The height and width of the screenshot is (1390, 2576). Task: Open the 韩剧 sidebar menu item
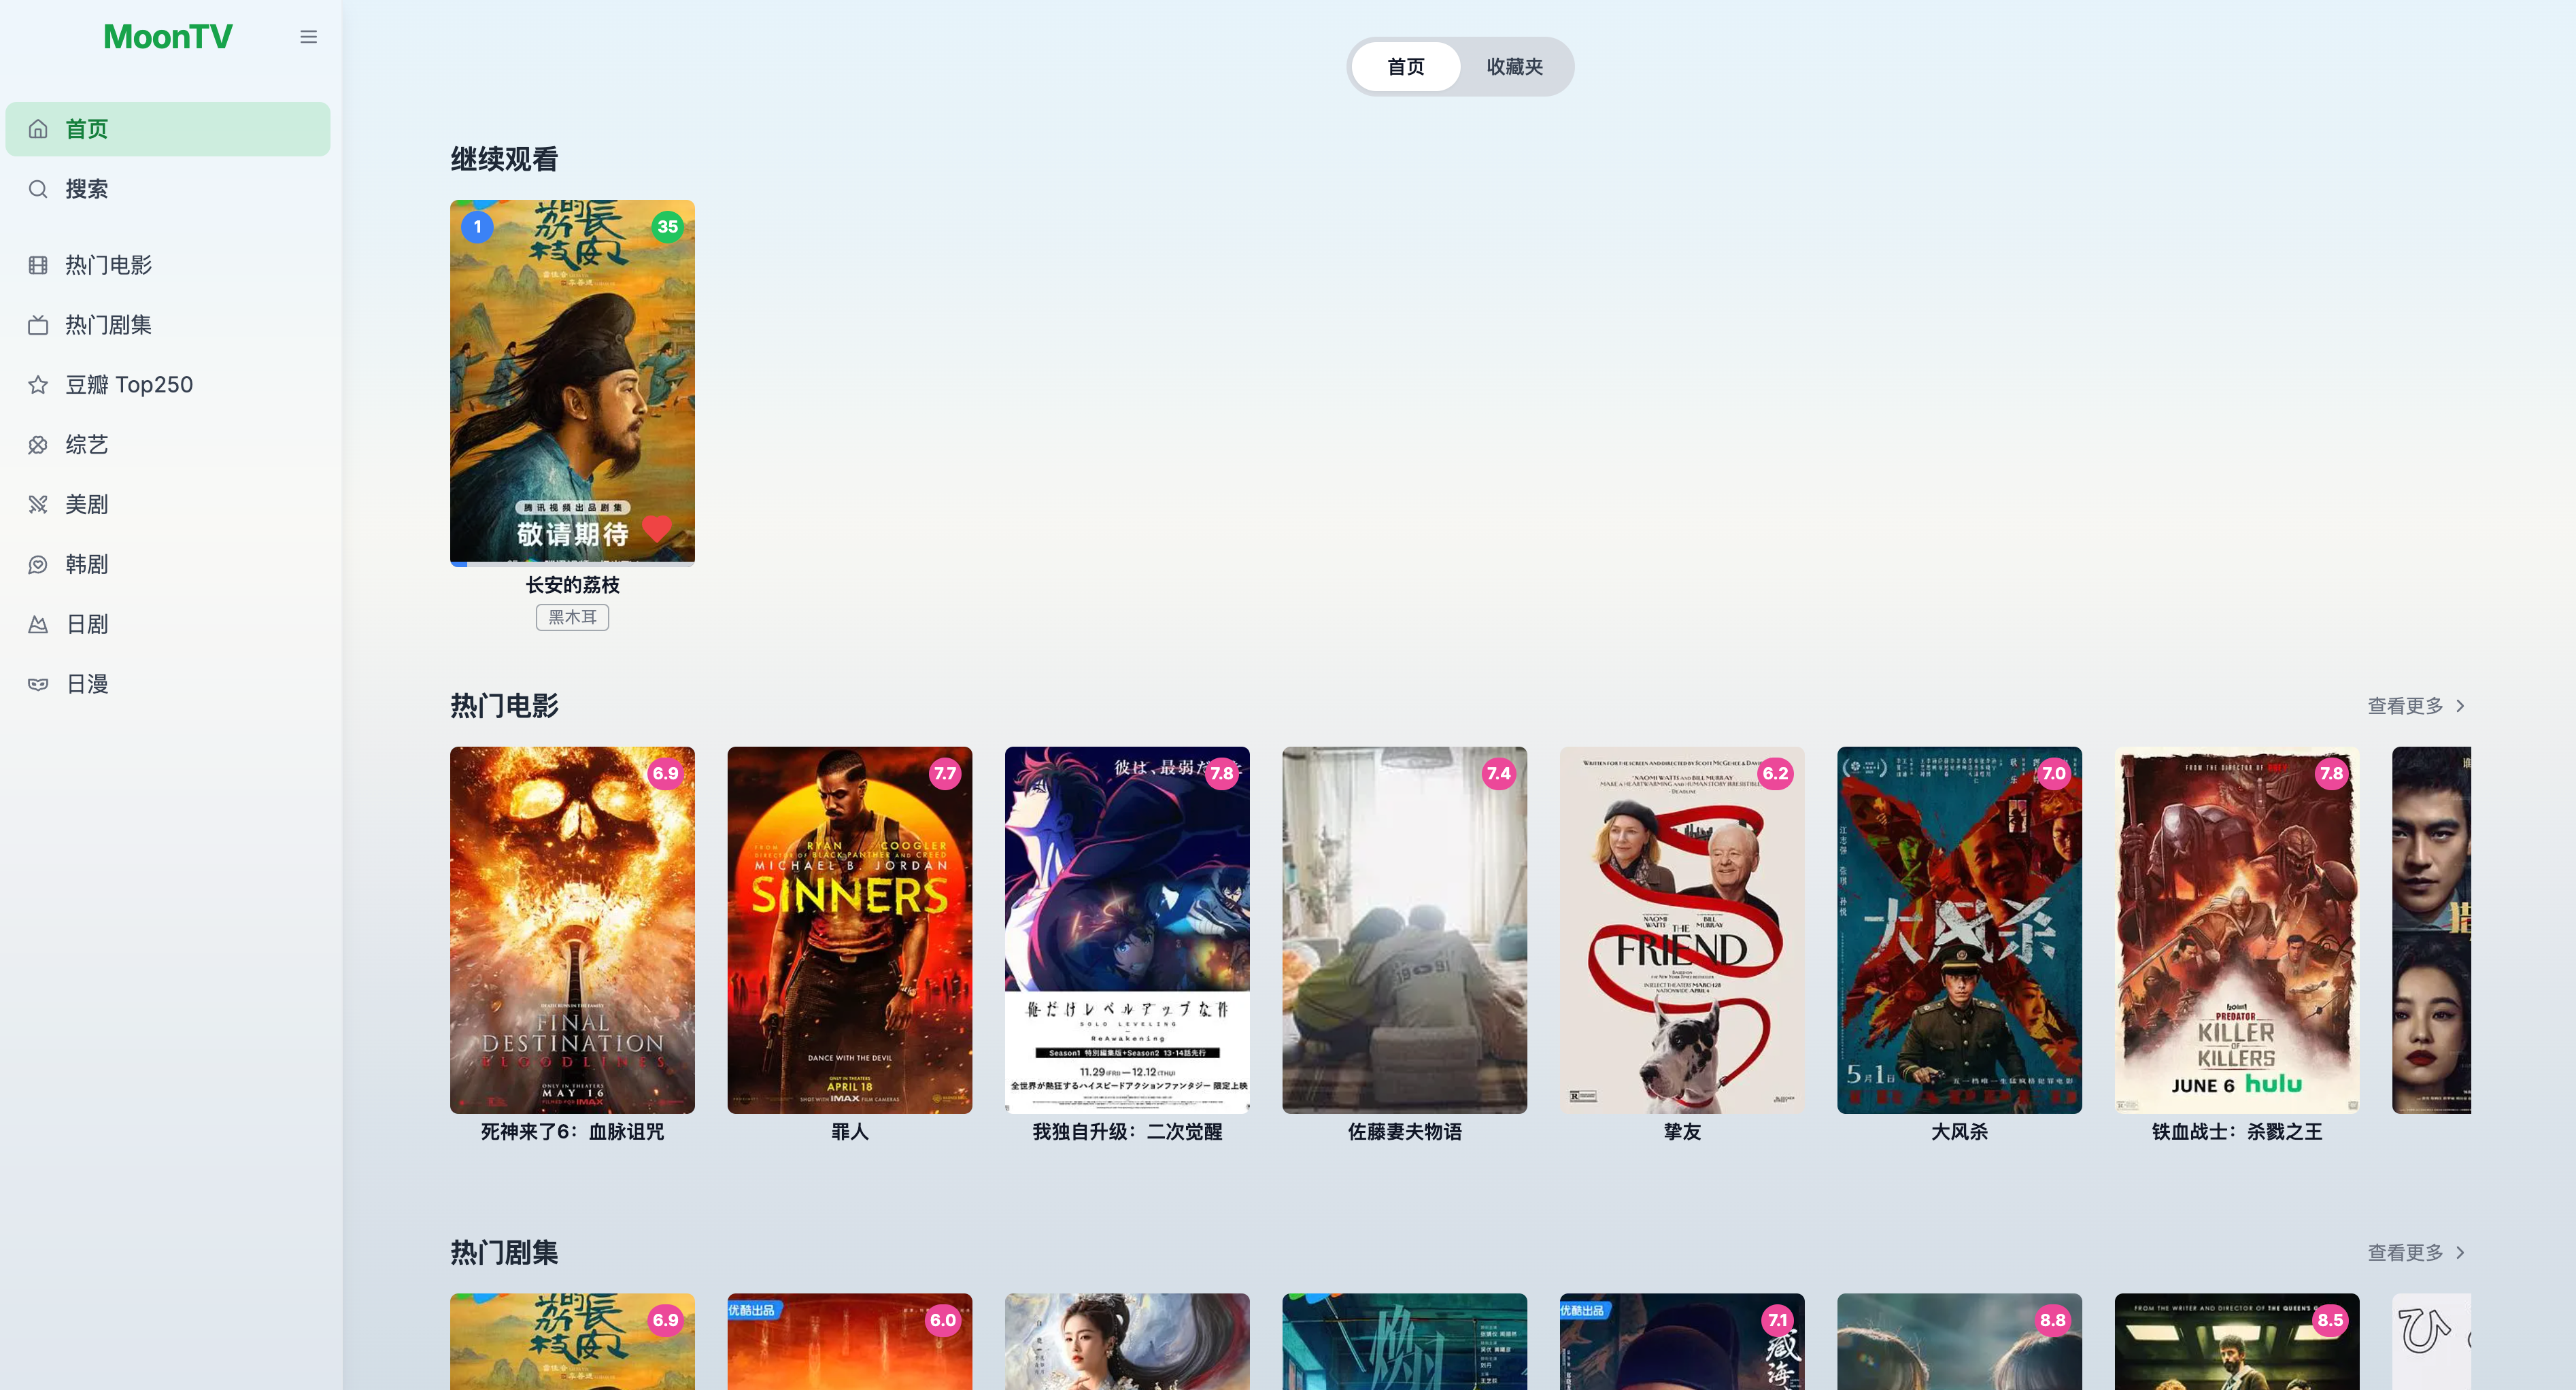pos(87,564)
